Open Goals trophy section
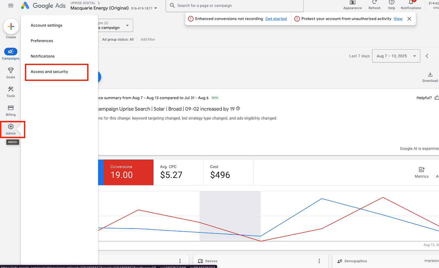 pyautogui.click(x=11, y=73)
